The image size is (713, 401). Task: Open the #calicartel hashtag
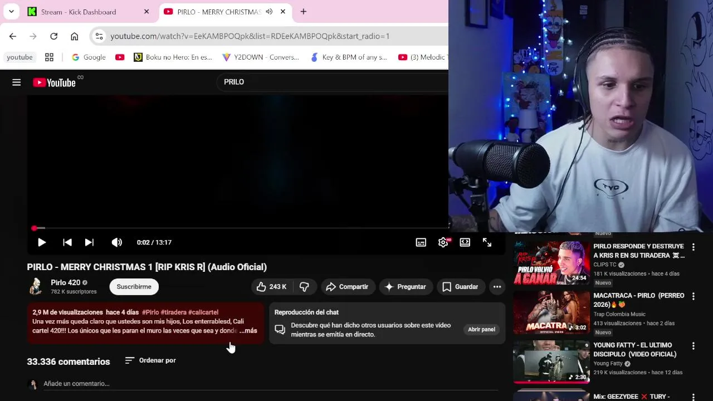(203, 312)
